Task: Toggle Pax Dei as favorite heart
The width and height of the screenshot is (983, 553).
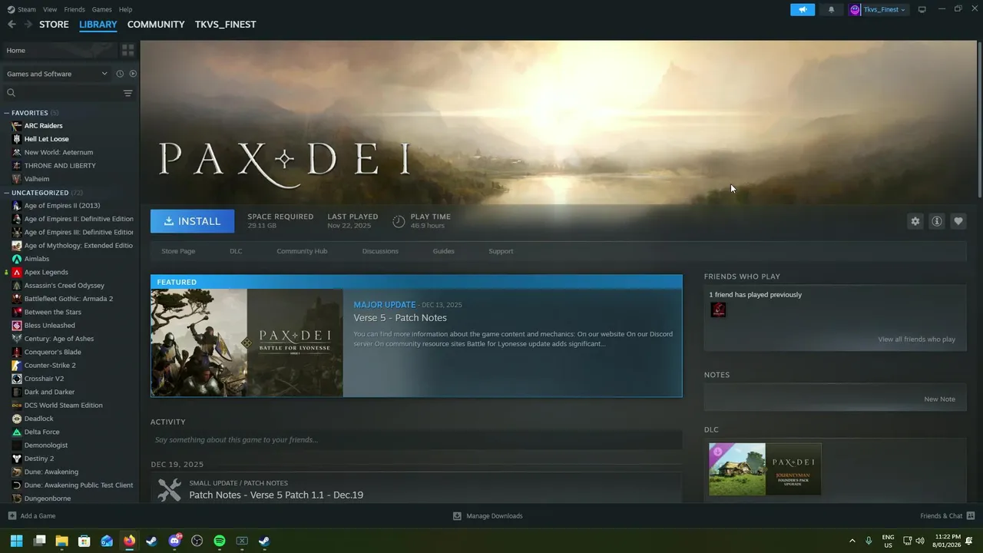Action: tap(958, 221)
